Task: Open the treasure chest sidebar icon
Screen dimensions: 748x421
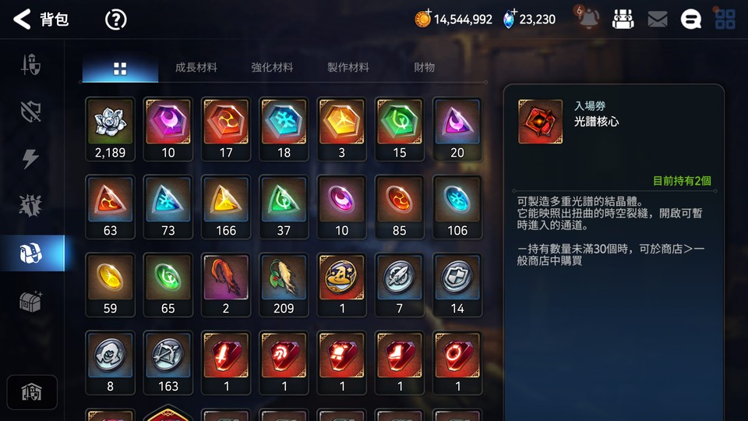Action: (x=31, y=301)
